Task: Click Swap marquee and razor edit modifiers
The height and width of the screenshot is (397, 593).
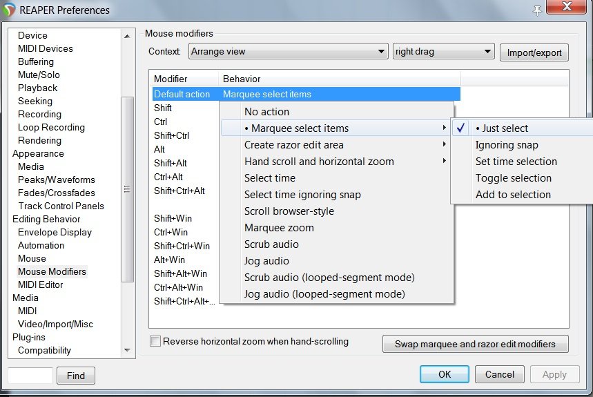Action: (475, 344)
